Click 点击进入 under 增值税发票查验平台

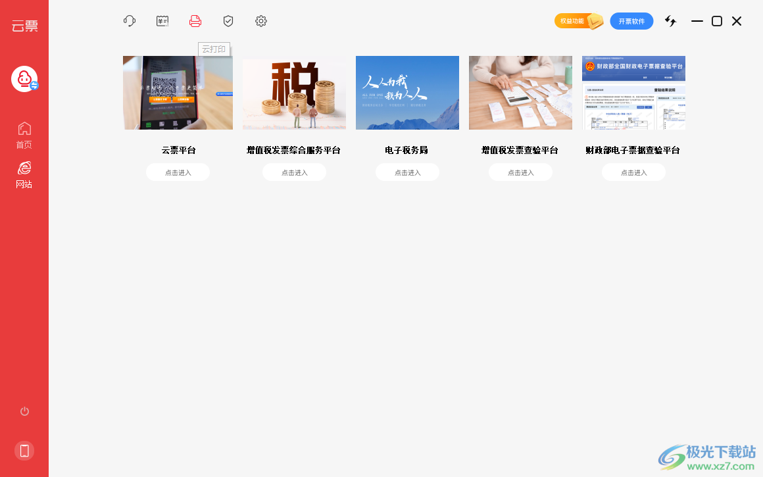521,172
